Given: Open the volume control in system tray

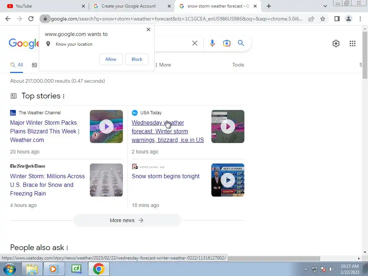Looking at the screenshot, I should point(332,269).
